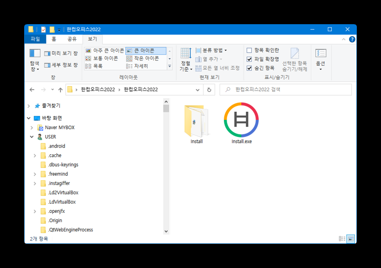Refresh the current folder view
The height and width of the screenshot is (268, 381).
[209, 90]
